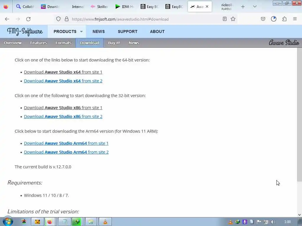Go to the Overview section

[x=13, y=43]
